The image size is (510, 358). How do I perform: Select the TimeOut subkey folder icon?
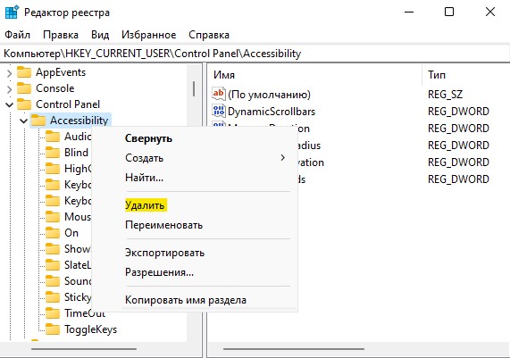53,313
